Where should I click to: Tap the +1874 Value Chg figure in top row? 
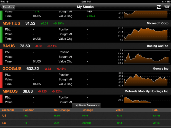click(x=91, y=16)
